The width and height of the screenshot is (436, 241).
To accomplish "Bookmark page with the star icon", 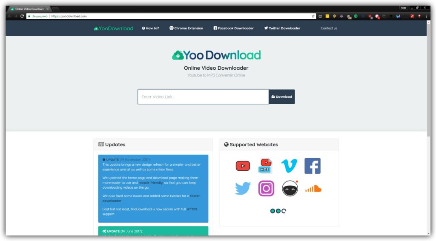I will pyautogui.click(x=313, y=16).
